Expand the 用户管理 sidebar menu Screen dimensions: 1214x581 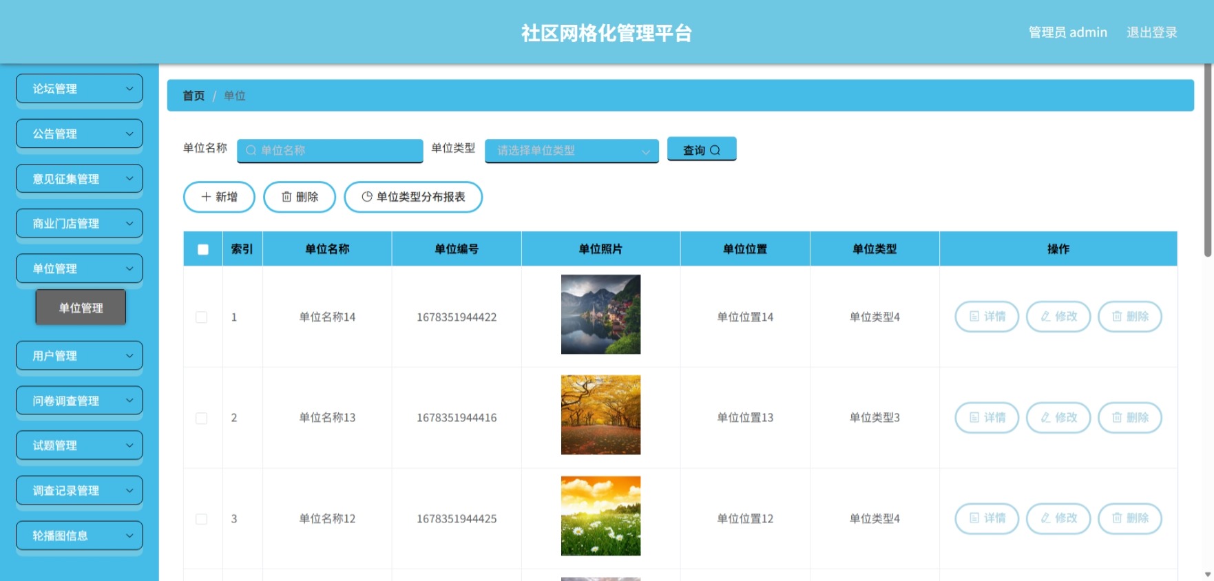pyautogui.click(x=79, y=356)
